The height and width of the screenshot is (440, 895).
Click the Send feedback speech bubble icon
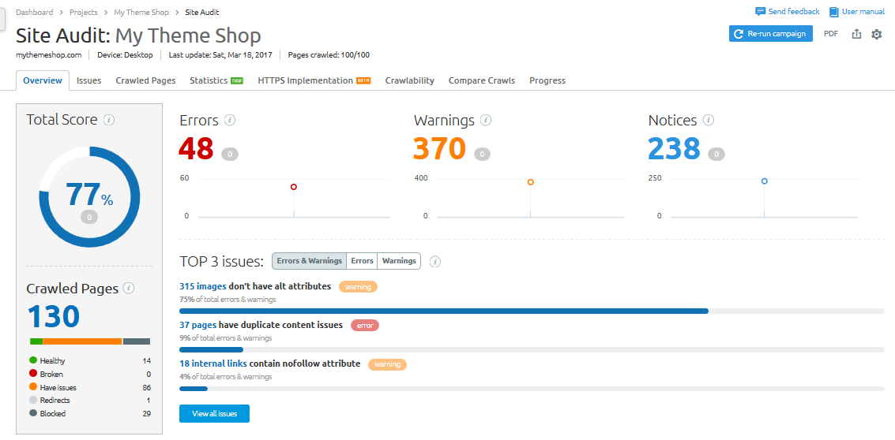(760, 11)
